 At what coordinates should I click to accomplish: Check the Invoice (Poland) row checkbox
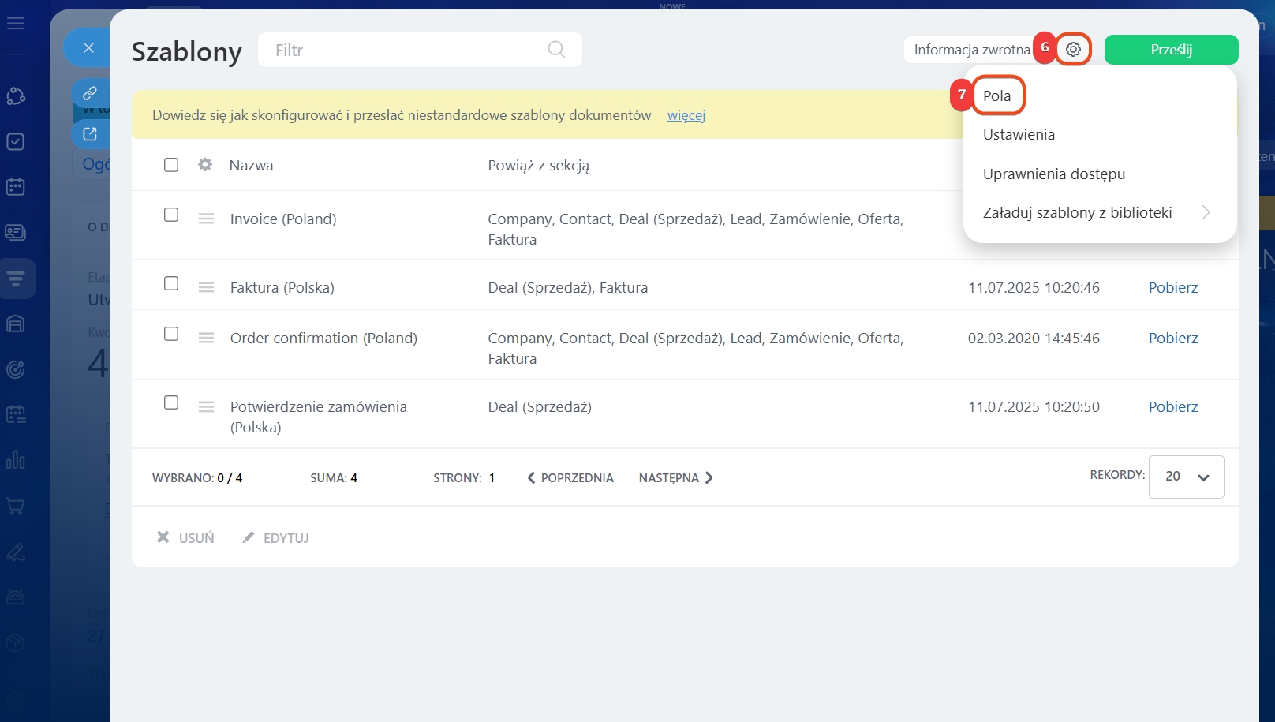coord(171,215)
